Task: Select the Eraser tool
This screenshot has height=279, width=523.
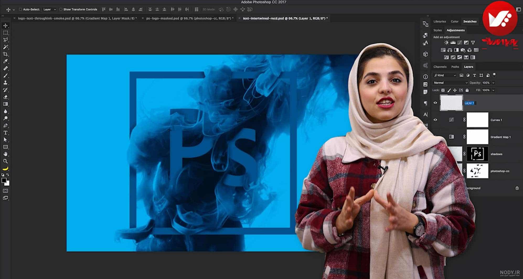Action: point(5,97)
